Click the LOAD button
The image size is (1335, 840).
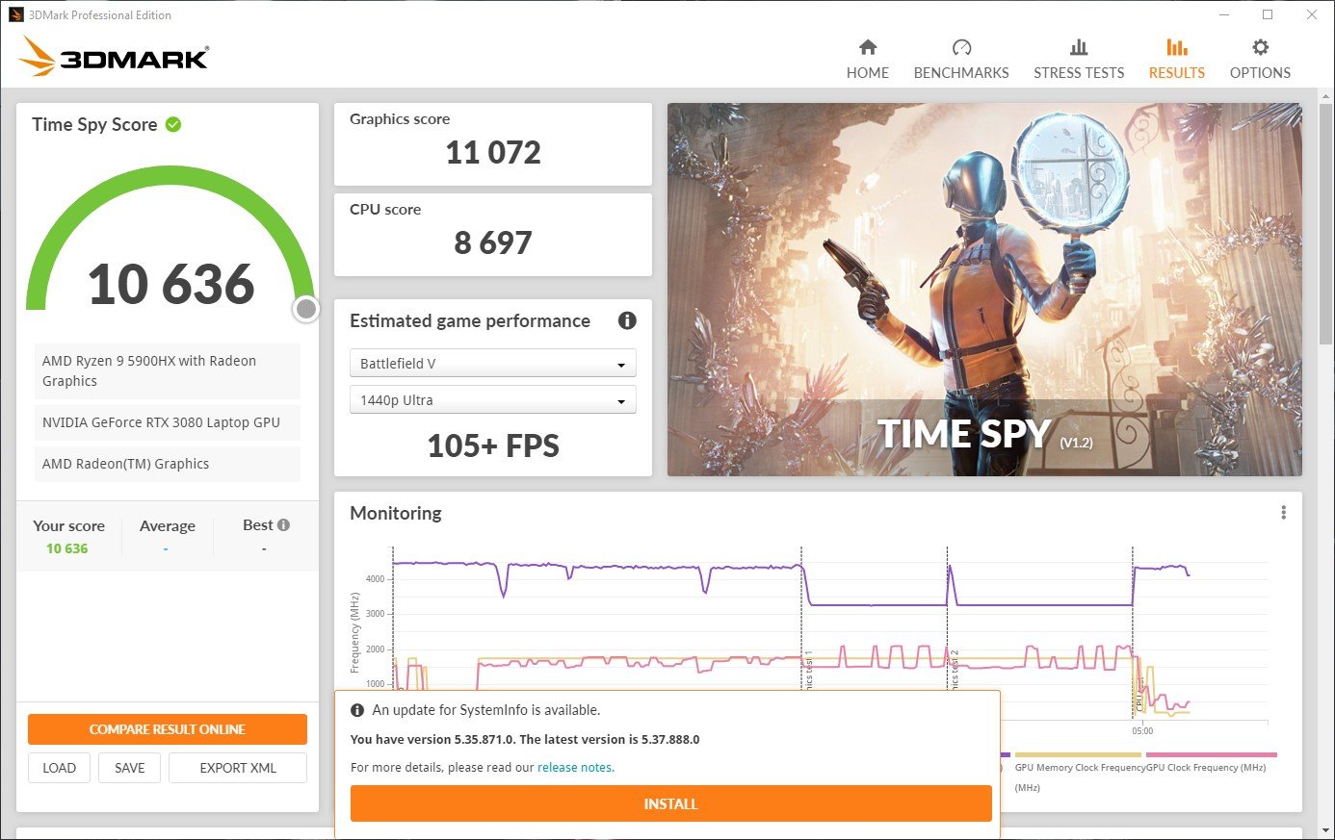(x=59, y=768)
